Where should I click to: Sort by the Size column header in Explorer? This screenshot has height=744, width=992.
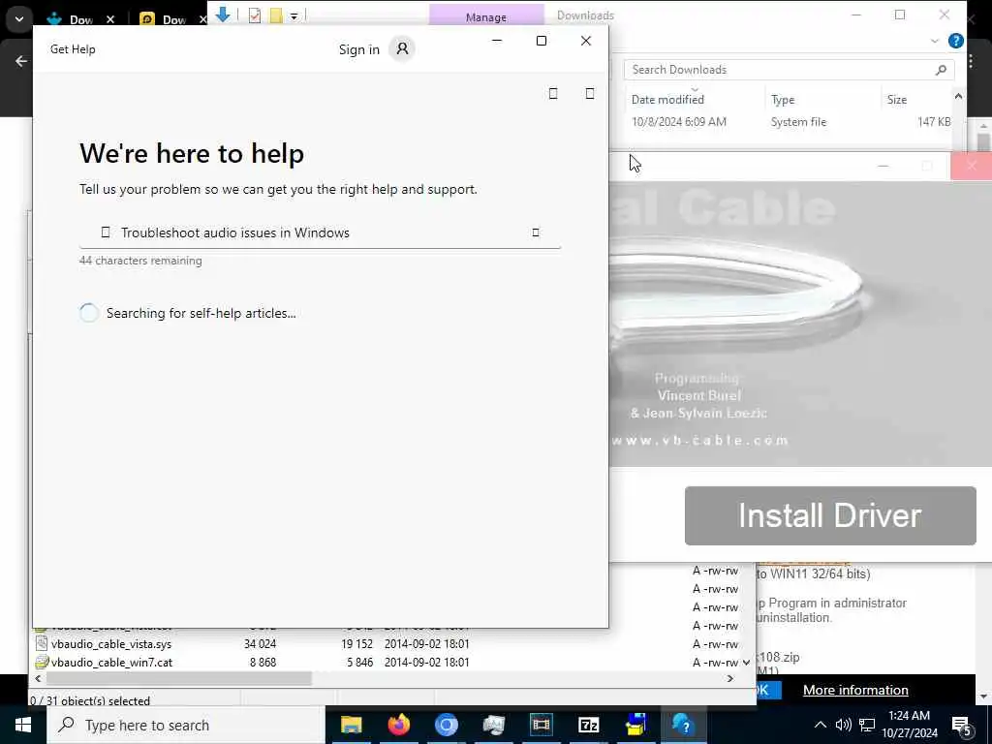coord(896,100)
